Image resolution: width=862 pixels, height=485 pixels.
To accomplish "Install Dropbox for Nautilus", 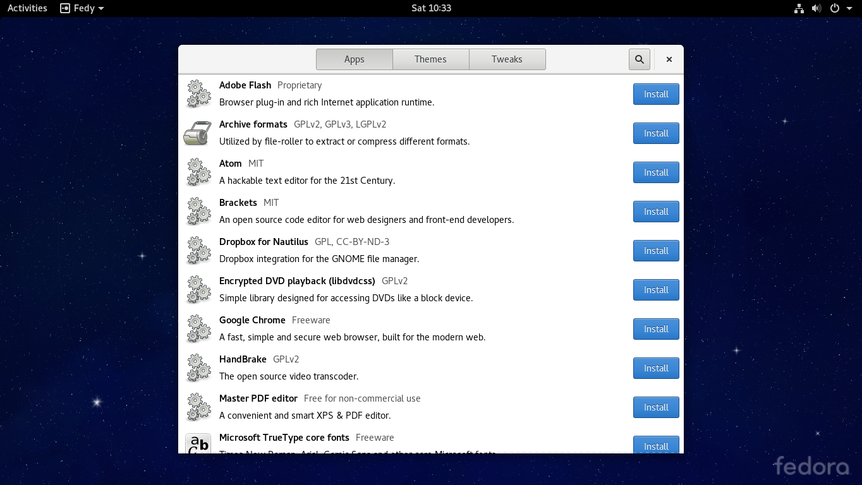I will tap(656, 251).
